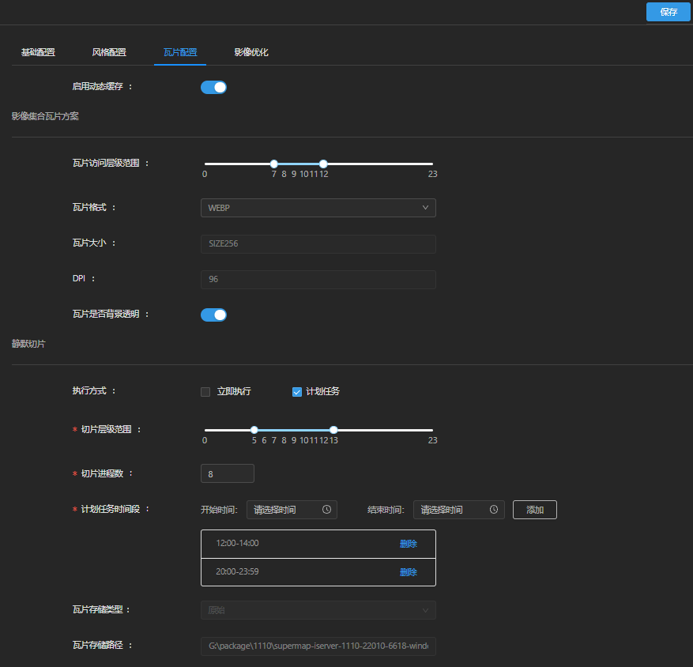Viewport: 693px width, 667px height.
Task: Open the 影像优化 tab
Action: click(251, 52)
